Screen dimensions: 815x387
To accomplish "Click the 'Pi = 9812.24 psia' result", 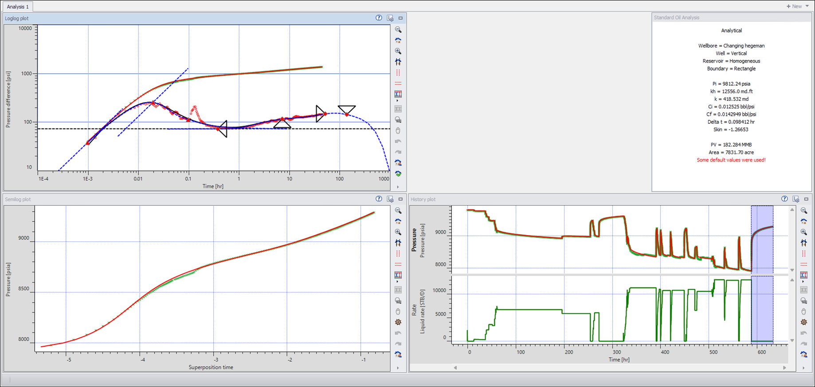I will (731, 83).
